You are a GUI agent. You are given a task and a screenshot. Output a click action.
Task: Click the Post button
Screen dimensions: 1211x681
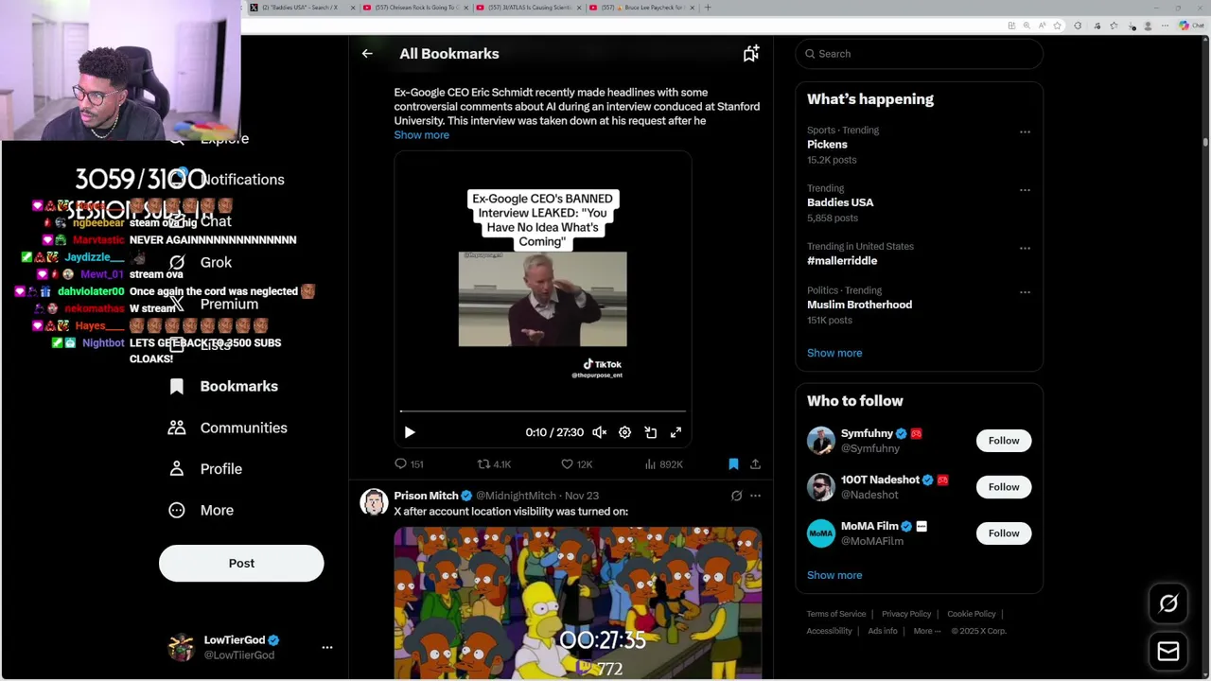(x=241, y=564)
